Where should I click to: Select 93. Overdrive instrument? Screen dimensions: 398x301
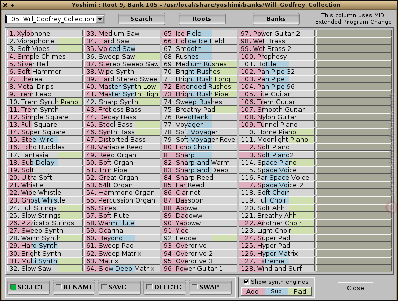pyautogui.click(x=200, y=245)
